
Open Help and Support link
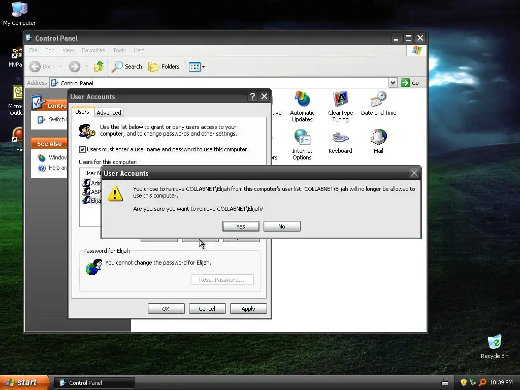[52, 168]
